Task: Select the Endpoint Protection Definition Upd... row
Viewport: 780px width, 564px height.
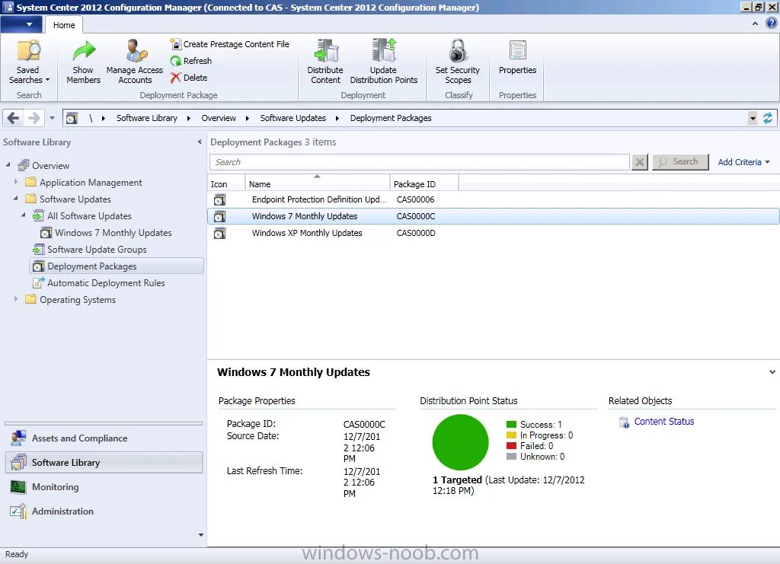Action: click(494, 199)
